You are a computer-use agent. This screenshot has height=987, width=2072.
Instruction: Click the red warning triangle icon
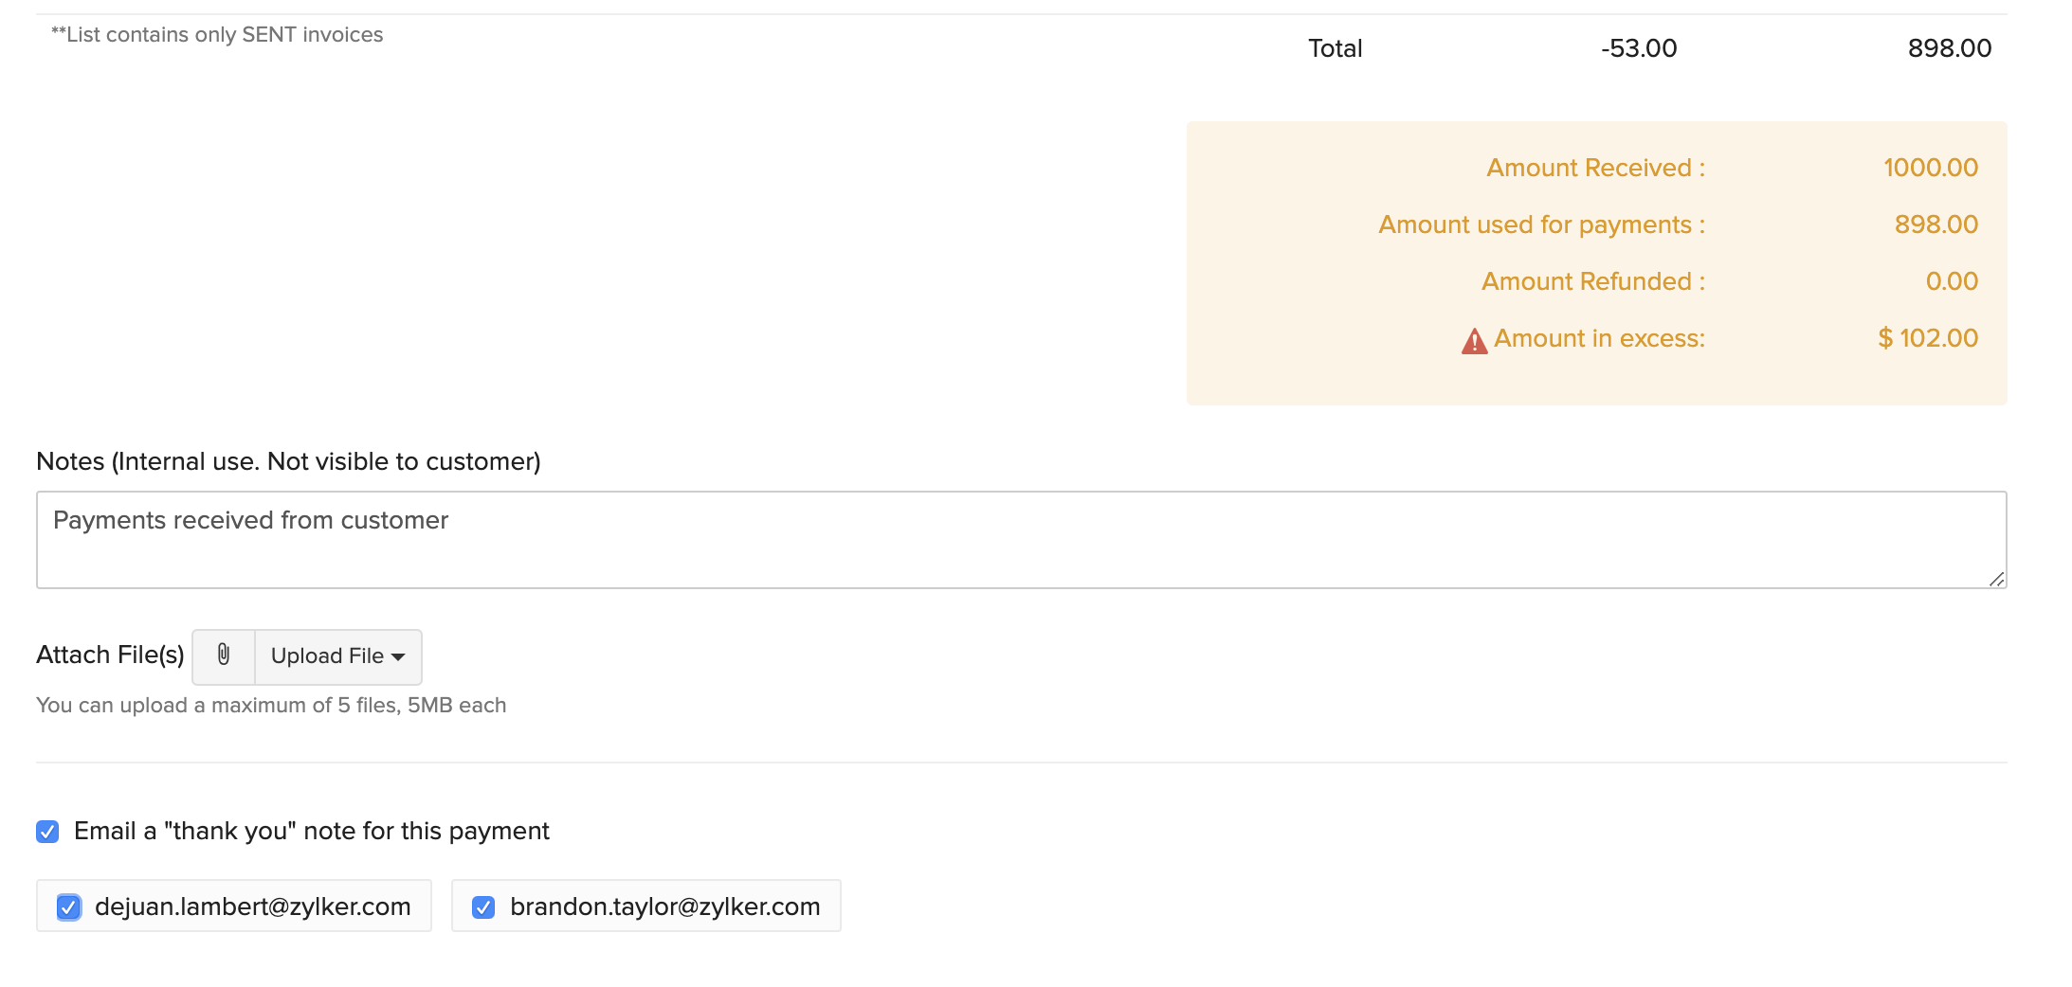pos(1474,341)
